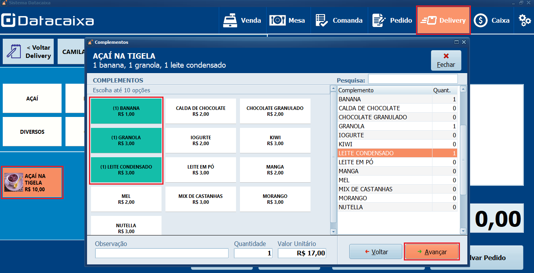This screenshot has width=534, height=273.
Task: Click the Pesquisa search field
Action: point(413,79)
